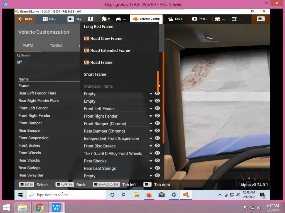Open Settings gear on remote taskbar
The image size is (285, 213).
[x=174, y=195]
